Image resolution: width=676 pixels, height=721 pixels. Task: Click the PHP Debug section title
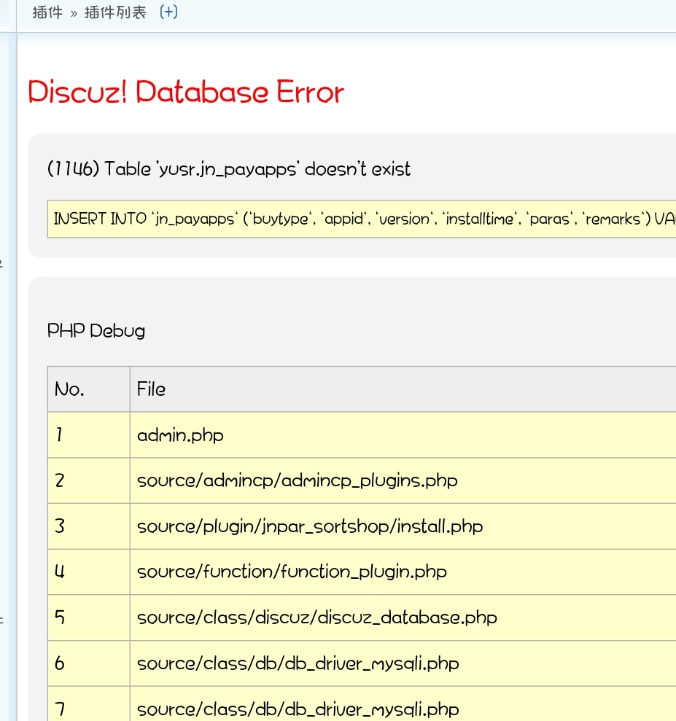[96, 330]
